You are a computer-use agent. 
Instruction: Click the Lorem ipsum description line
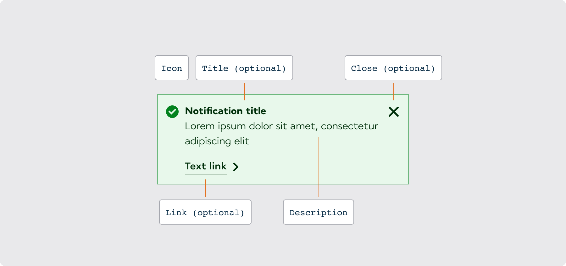[281, 126]
